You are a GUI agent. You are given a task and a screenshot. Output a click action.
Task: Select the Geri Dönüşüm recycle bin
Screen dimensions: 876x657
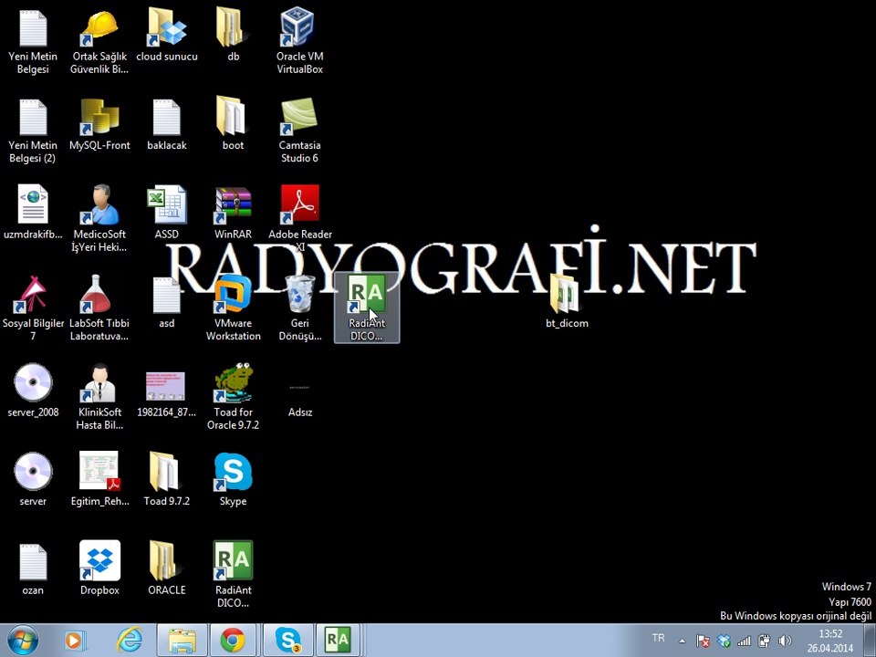(300, 308)
